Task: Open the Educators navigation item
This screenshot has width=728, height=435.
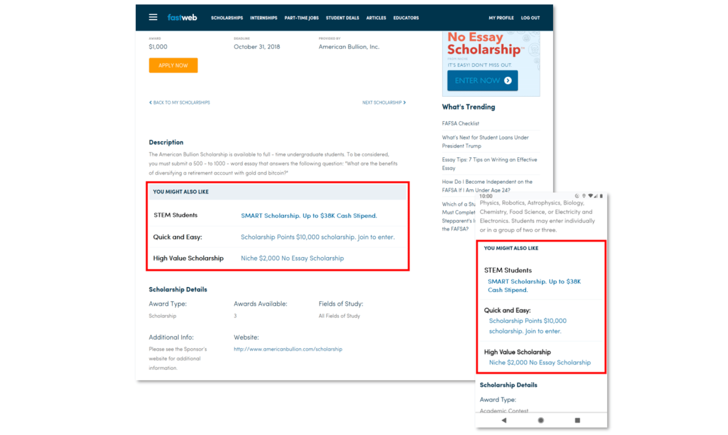Action: point(406,18)
